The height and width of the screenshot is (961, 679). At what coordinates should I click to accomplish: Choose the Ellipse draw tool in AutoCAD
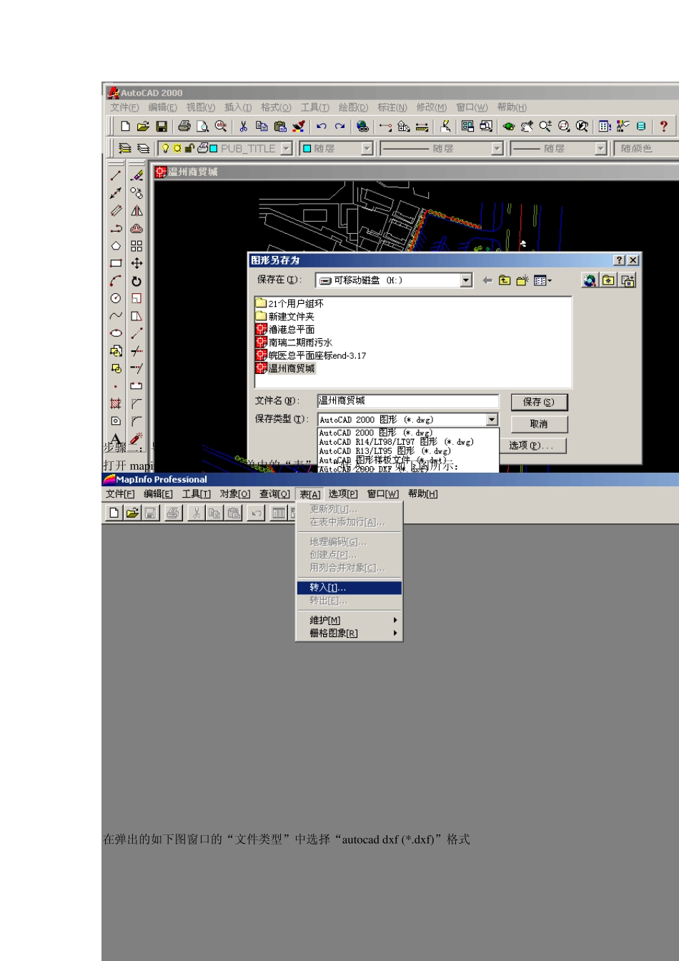point(116,333)
